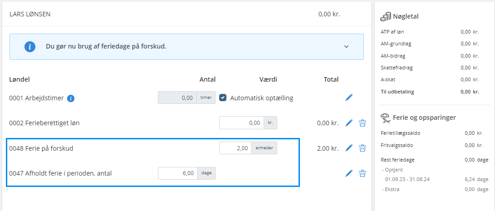Delete the 0002 Ferieberettiget løn row
The width and height of the screenshot is (495, 211).
[x=363, y=123]
